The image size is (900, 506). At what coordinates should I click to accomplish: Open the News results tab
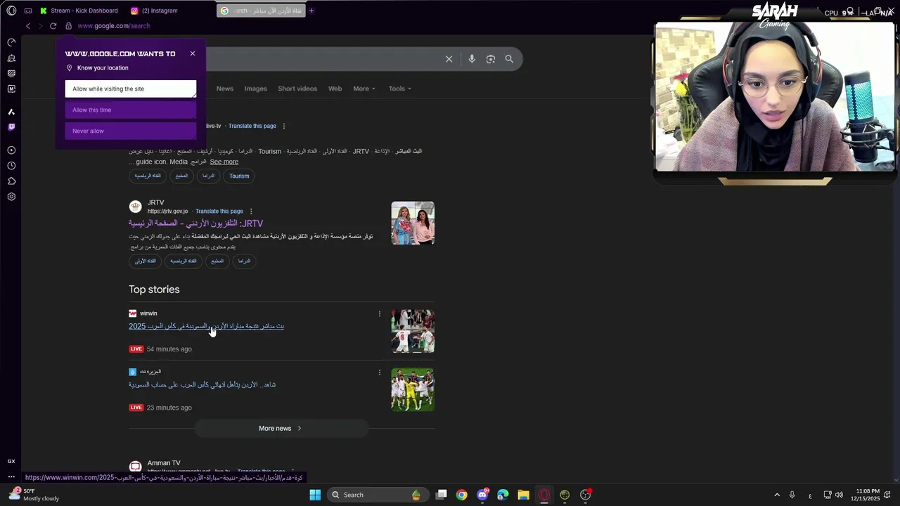225,89
